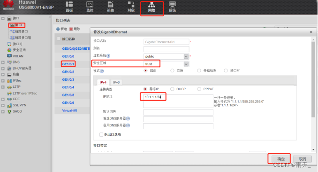The height and width of the screenshot is (172, 318).
Task: Click the IP地址 text area
Action: [178, 101]
